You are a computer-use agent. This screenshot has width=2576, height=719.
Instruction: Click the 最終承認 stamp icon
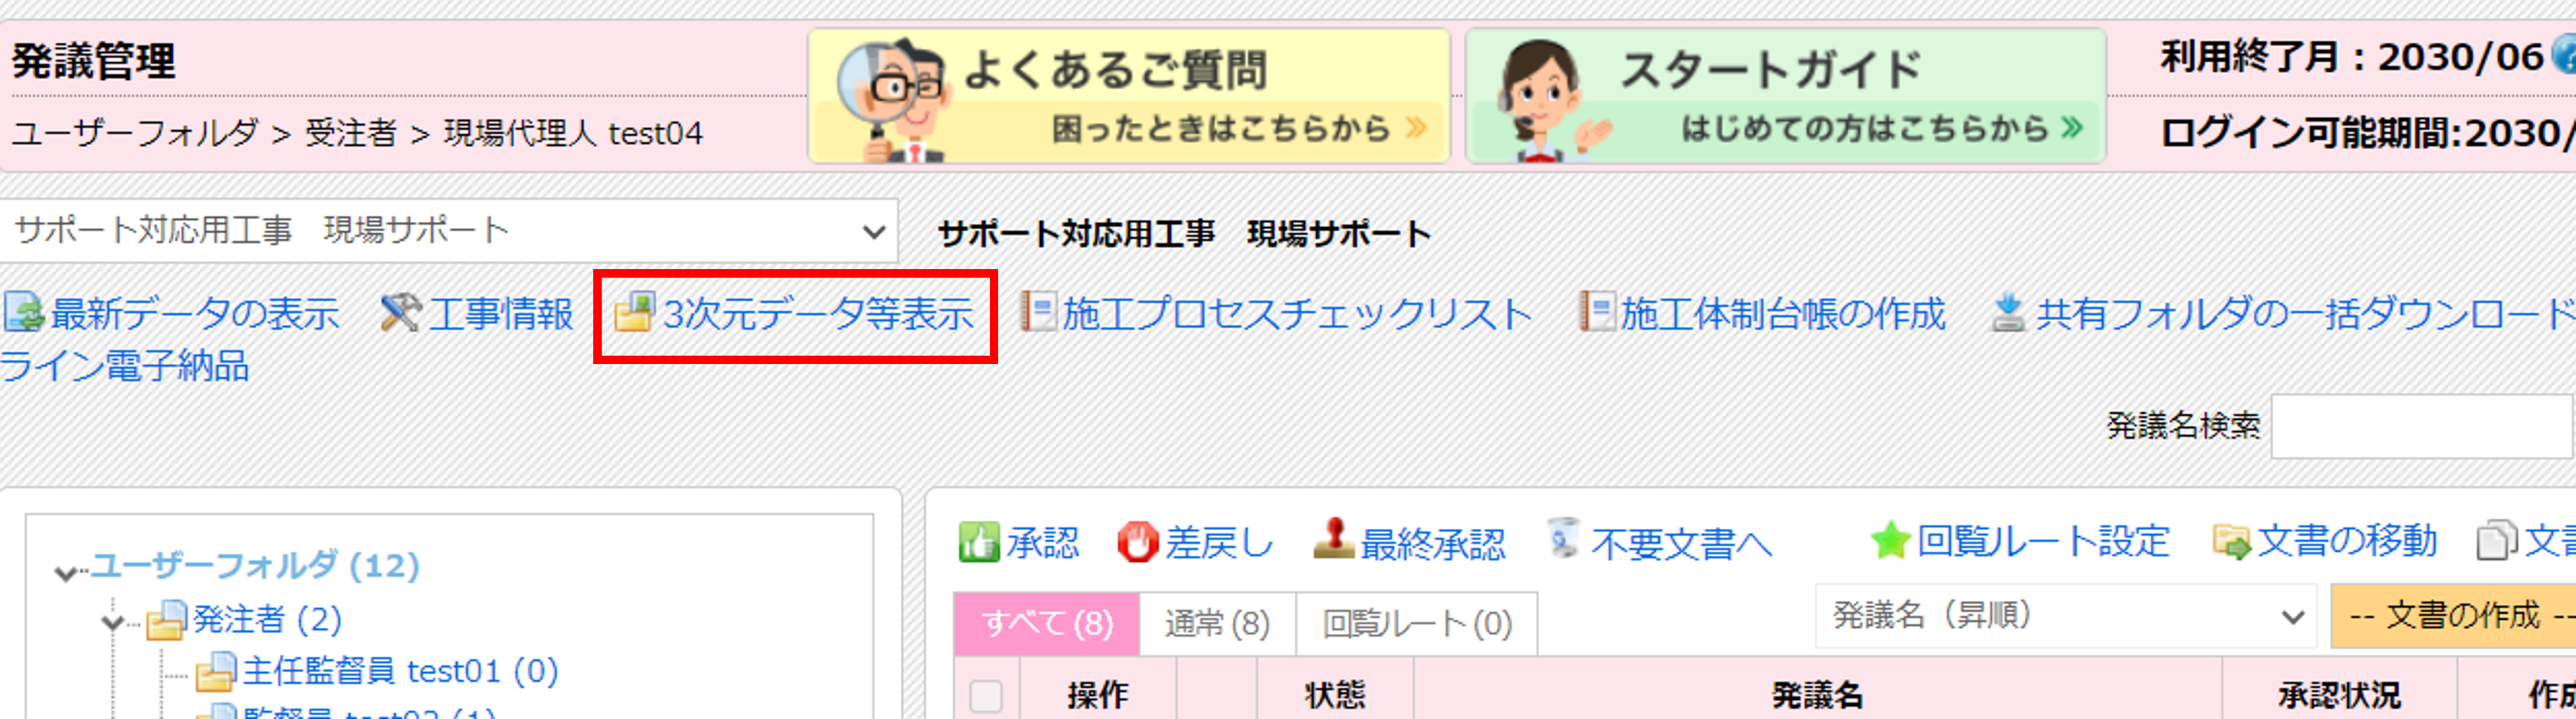coord(1333,540)
